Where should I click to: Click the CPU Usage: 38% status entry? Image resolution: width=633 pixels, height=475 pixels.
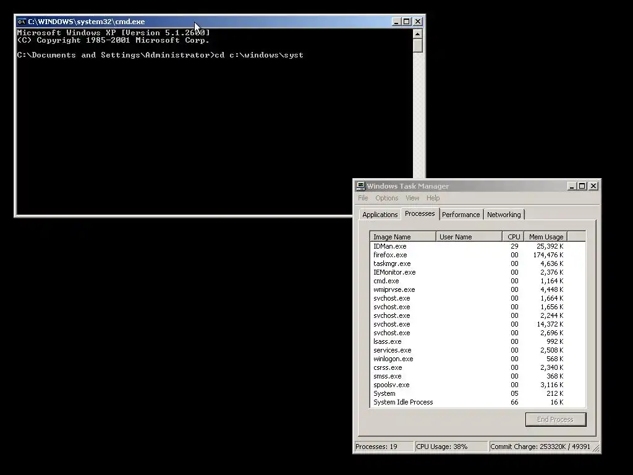[451, 447]
